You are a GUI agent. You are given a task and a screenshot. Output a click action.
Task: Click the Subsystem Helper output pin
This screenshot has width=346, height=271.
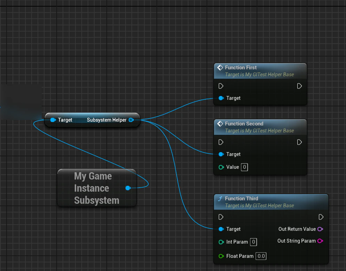coord(131,120)
